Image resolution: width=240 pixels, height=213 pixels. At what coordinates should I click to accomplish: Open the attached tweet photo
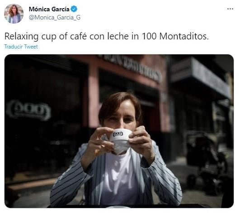pos(119,131)
